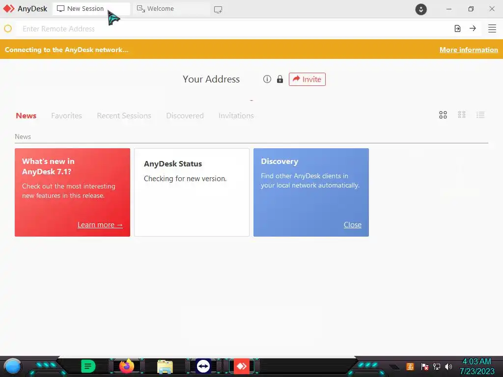Screen dimensions: 503x377
Task: Open File Explorer from the taskbar
Action: pyautogui.click(x=165, y=367)
